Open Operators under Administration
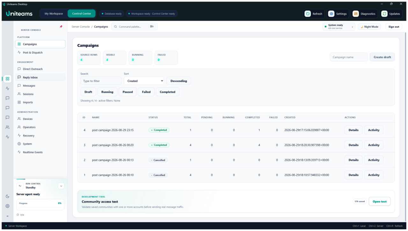This screenshot has height=231, width=408. (x=40, y=127)
